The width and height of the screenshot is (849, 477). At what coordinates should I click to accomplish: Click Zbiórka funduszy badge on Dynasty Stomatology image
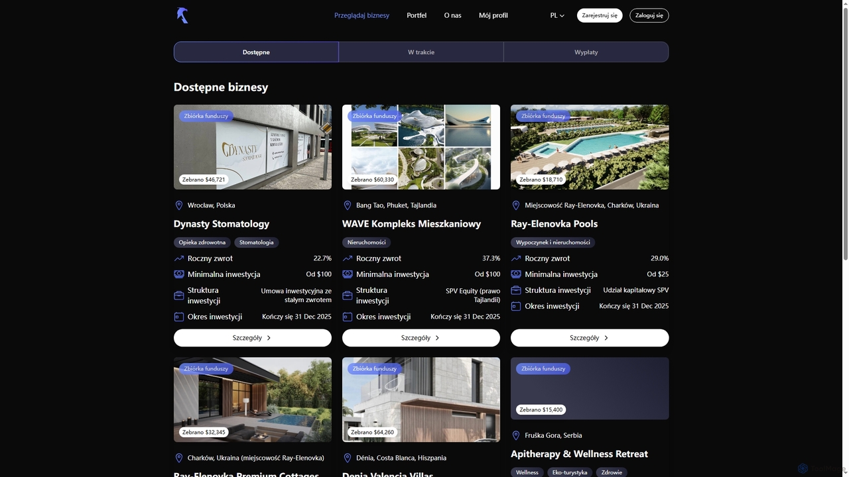pos(206,116)
